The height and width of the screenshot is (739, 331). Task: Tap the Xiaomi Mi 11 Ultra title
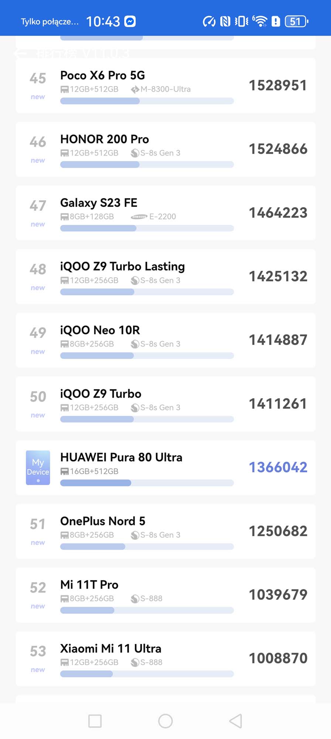click(111, 648)
